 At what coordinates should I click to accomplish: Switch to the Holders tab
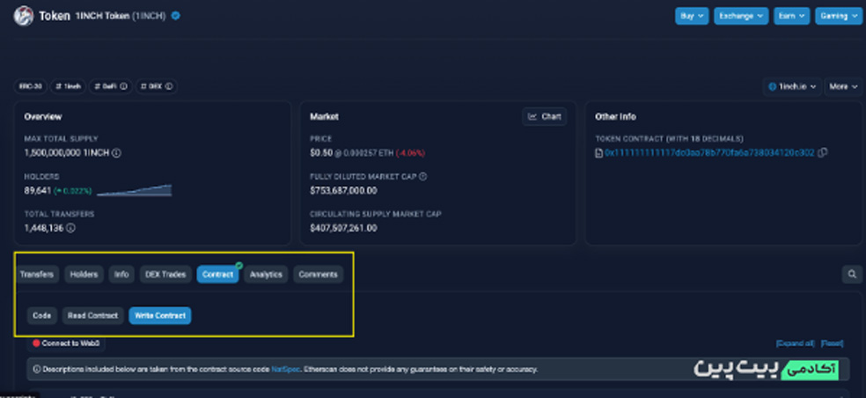(x=84, y=275)
